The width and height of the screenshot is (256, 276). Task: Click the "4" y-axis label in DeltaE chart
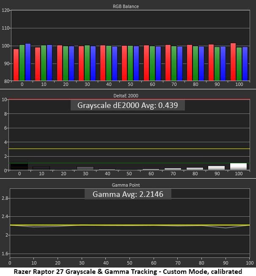pos(6,142)
